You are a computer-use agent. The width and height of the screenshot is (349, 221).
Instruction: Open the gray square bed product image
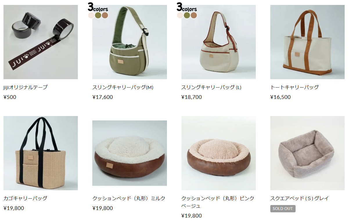(307, 153)
